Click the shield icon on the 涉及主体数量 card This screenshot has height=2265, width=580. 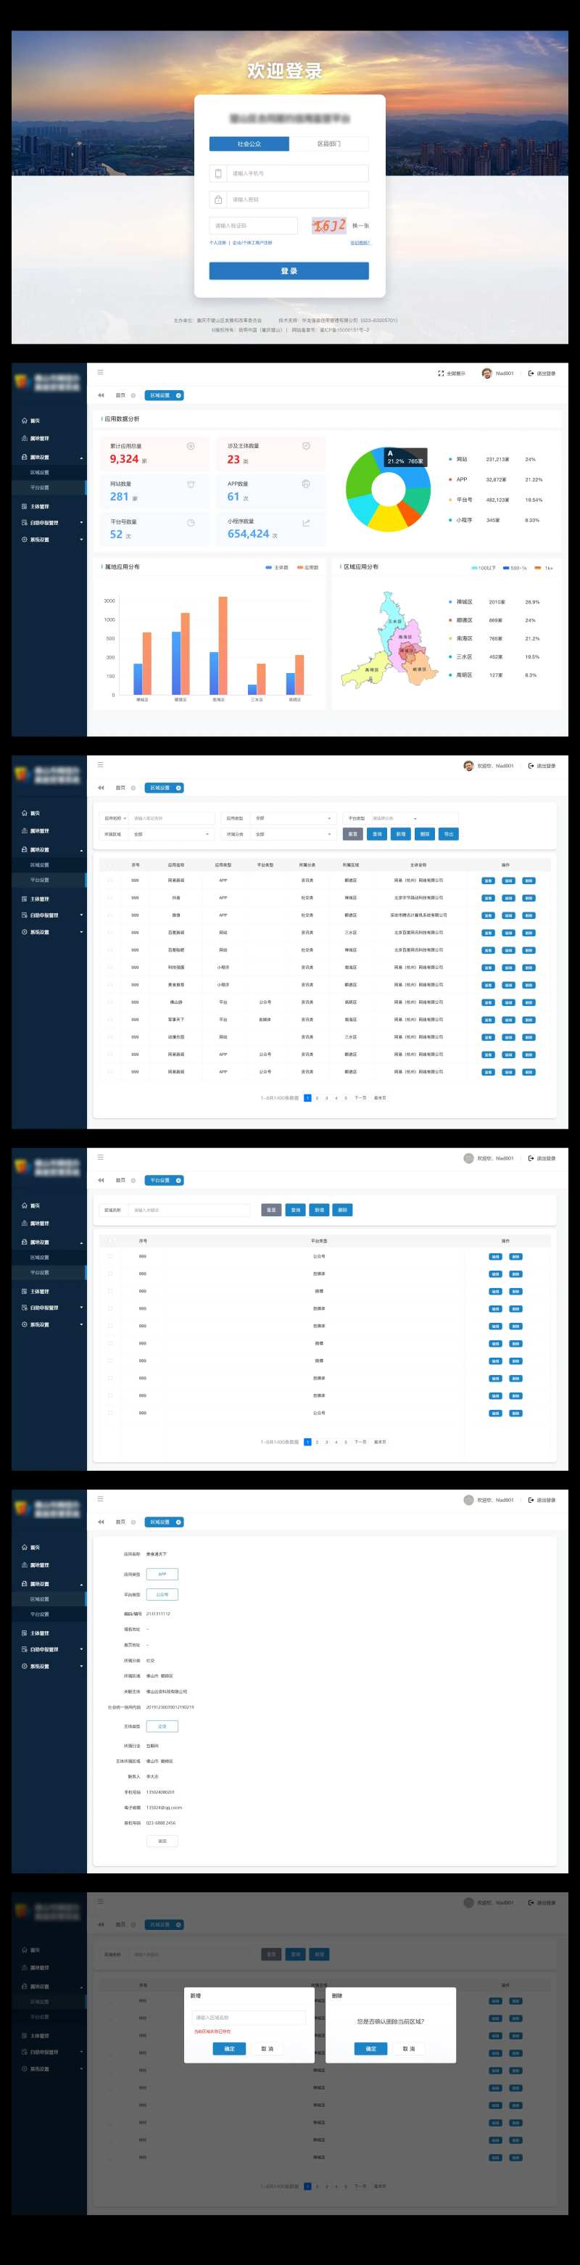[x=306, y=447]
